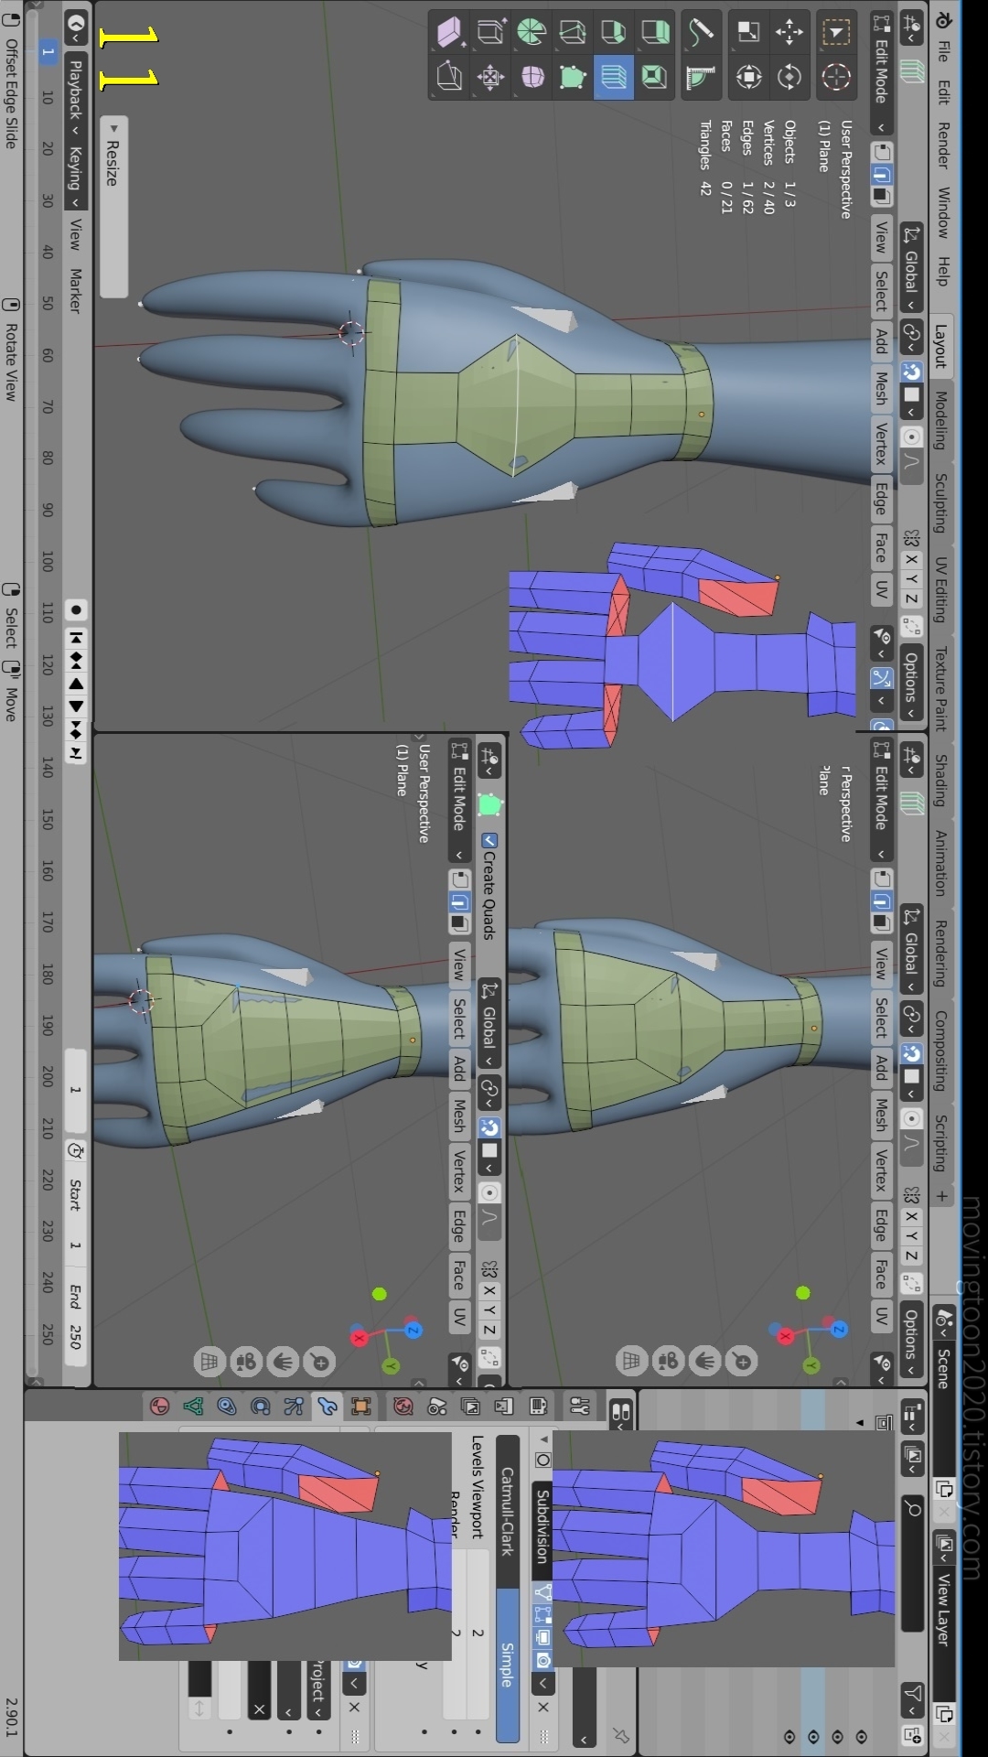Image resolution: width=988 pixels, height=1757 pixels.
Task: Click the Blender logo menu icon
Action: [x=942, y=20]
